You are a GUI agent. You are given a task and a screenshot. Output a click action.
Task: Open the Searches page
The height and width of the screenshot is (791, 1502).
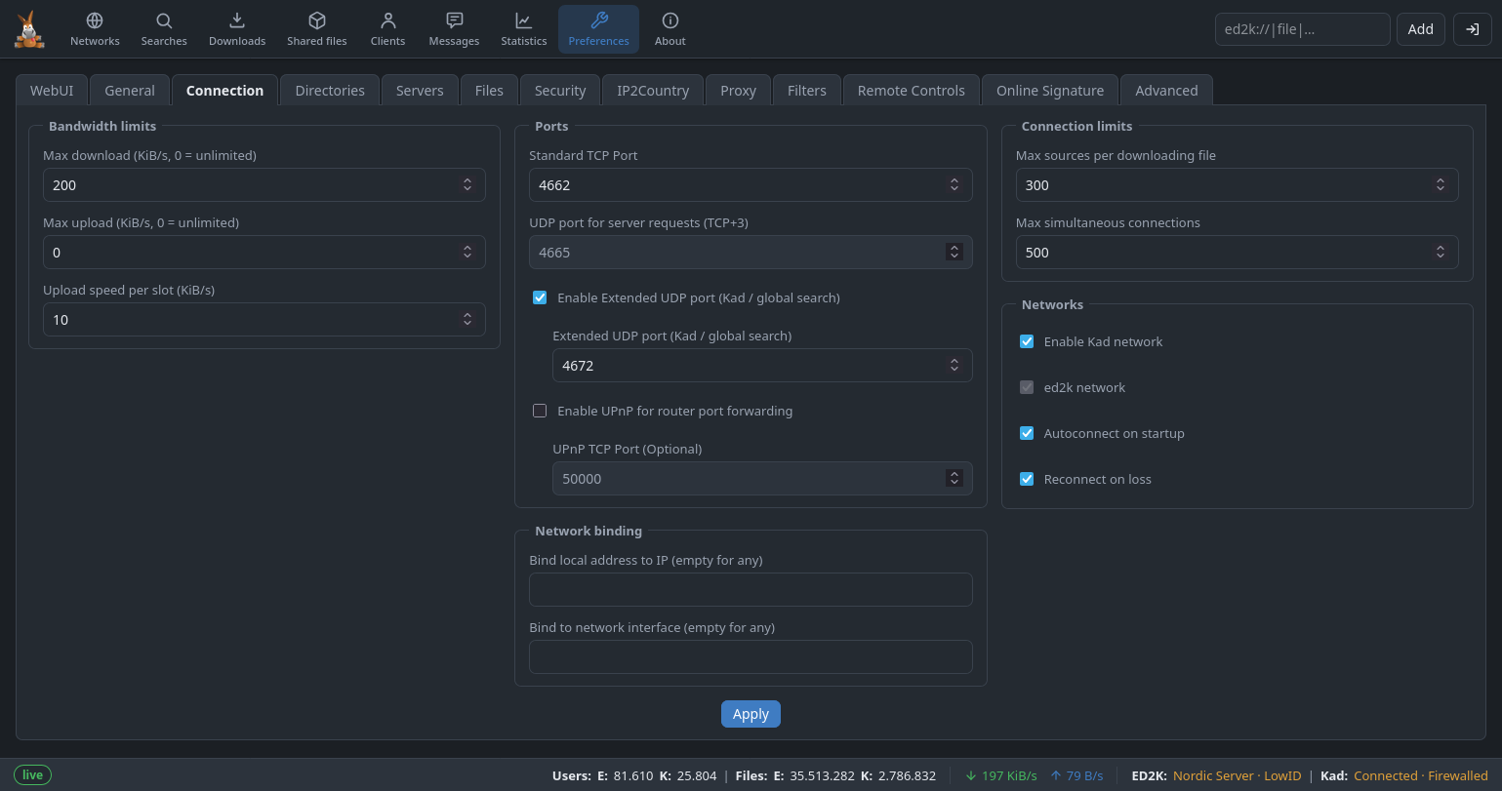[x=164, y=29]
